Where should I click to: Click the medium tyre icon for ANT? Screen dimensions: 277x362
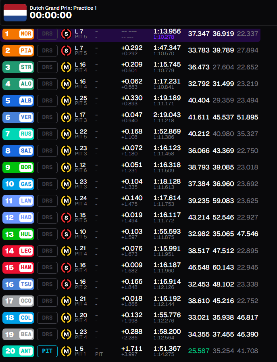pyautogui.click(x=66, y=351)
